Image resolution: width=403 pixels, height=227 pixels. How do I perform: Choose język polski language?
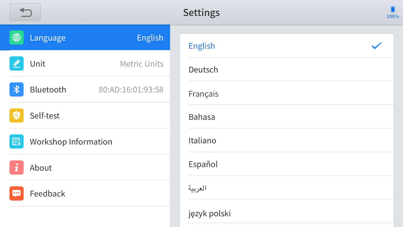pyautogui.click(x=210, y=213)
